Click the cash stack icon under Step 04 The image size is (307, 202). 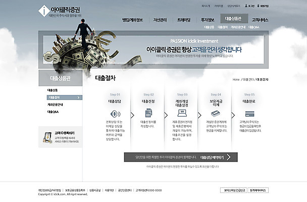[216, 113]
